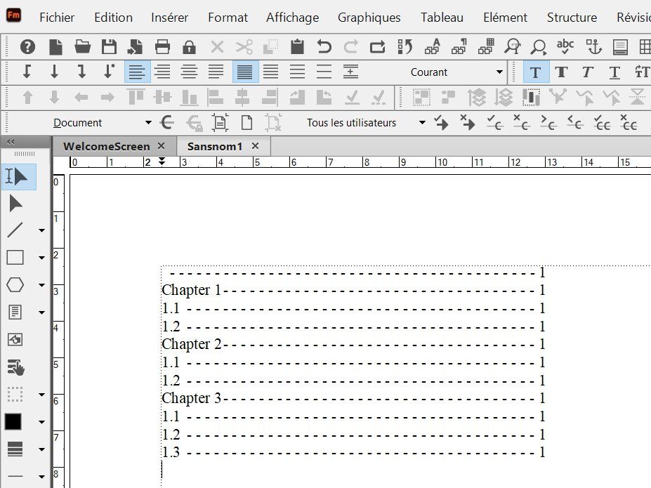Open the Graphiques menu
Image resolution: width=651 pixels, height=488 pixels.
pyautogui.click(x=369, y=18)
